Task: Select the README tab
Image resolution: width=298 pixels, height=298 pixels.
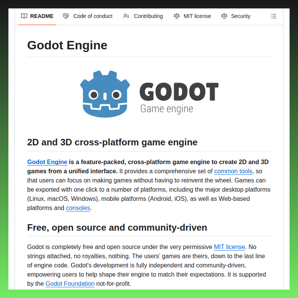Action: pos(37,16)
